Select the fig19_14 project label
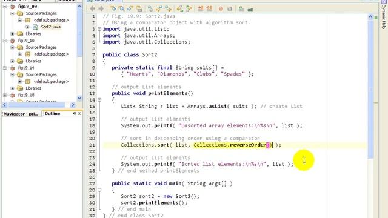This screenshot has width=388, height=218. point(26,68)
